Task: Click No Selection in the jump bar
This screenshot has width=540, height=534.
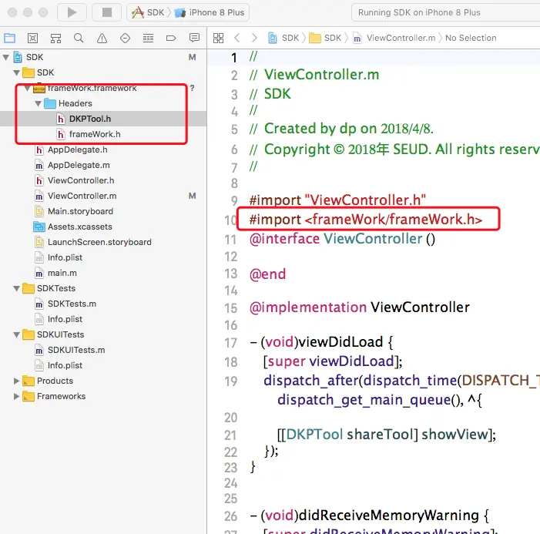Action: coord(471,38)
